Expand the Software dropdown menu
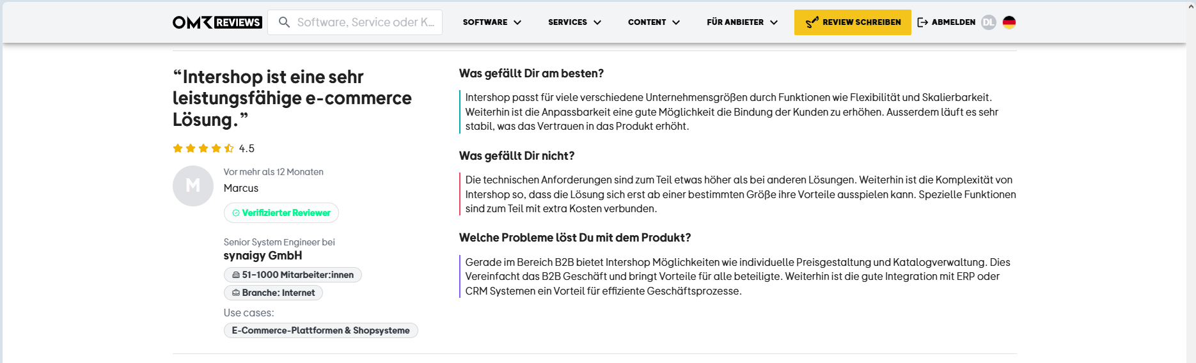Image resolution: width=1196 pixels, height=363 pixels. pos(492,22)
